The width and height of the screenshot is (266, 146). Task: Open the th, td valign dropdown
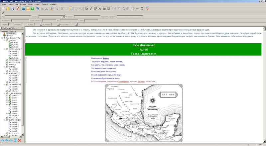76,25
